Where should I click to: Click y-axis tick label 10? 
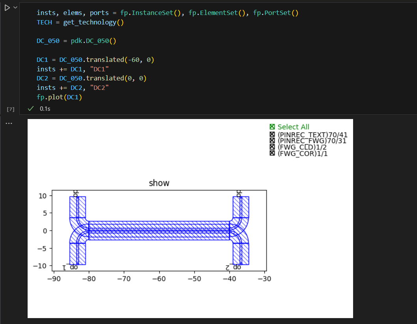[x=43, y=196]
